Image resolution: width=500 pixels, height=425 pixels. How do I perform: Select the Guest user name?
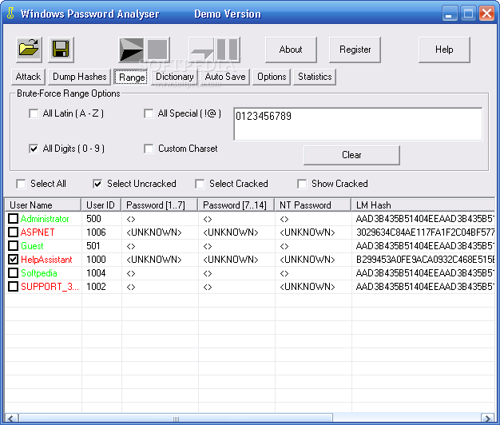[x=32, y=246]
